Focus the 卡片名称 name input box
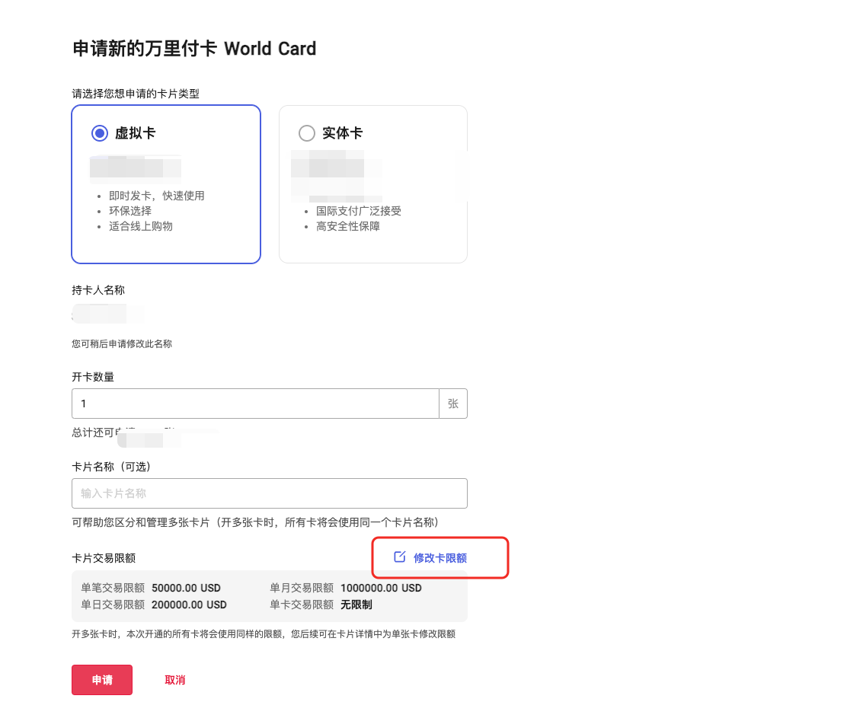 [269, 493]
